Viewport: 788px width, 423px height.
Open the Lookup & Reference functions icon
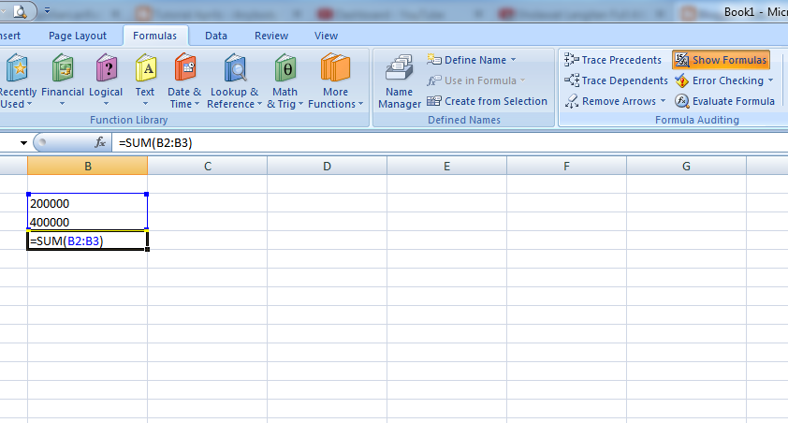pyautogui.click(x=235, y=67)
